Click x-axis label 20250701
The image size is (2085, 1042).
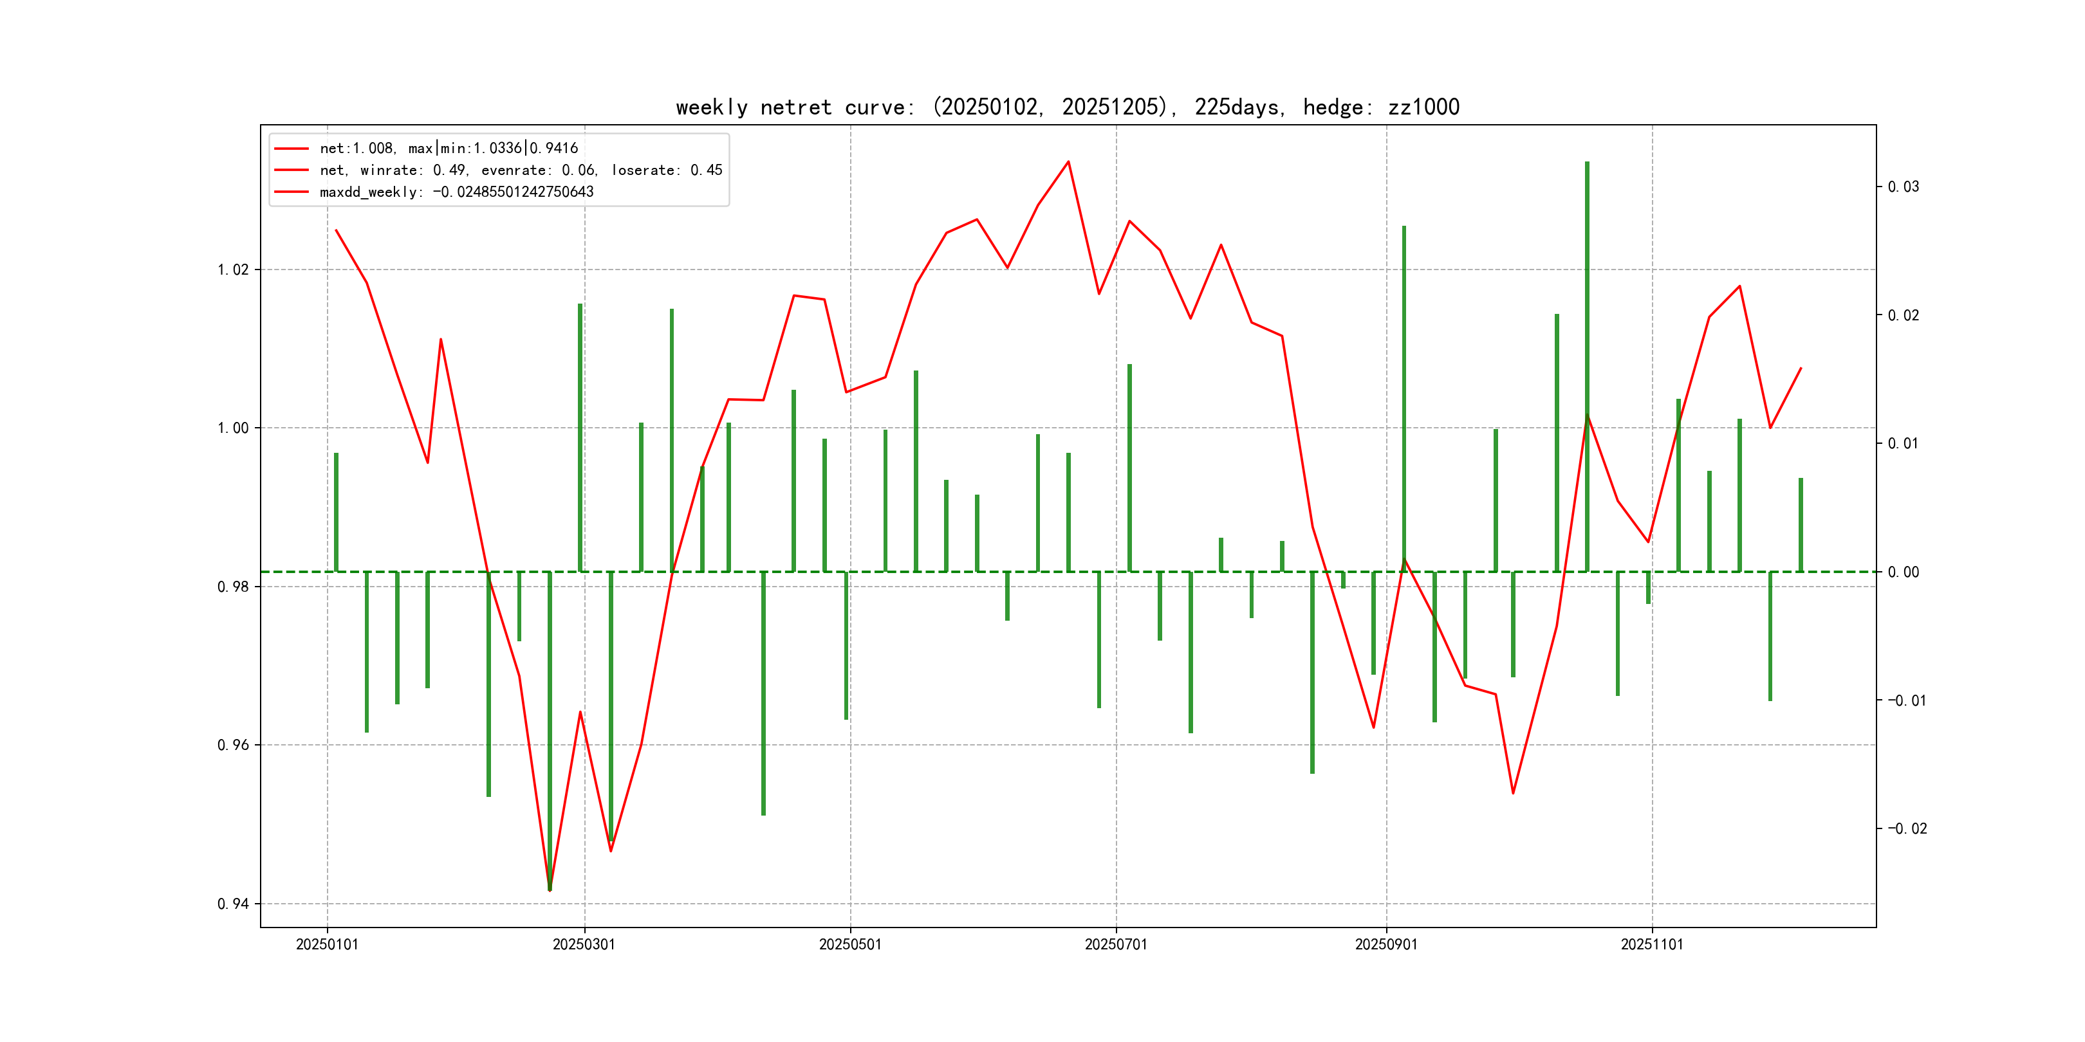(x=1115, y=944)
